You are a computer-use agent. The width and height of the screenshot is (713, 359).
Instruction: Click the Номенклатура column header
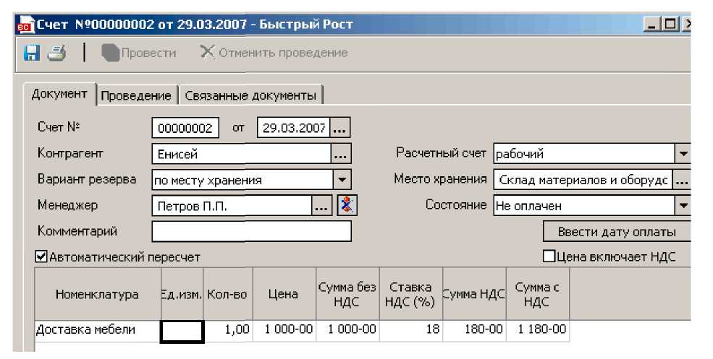pyautogui.click(x=97, y=294)
